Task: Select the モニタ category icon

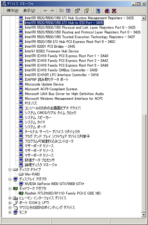Action: point(15,212)
